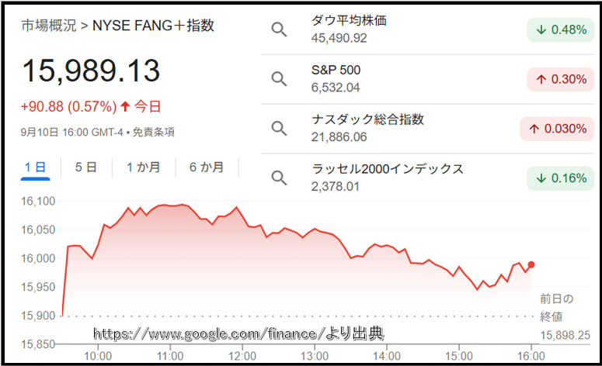This screenshot has height=366, width=602.
Task: Click the search icon beside ラッセル2000インデックス
Action: point(279,178)
